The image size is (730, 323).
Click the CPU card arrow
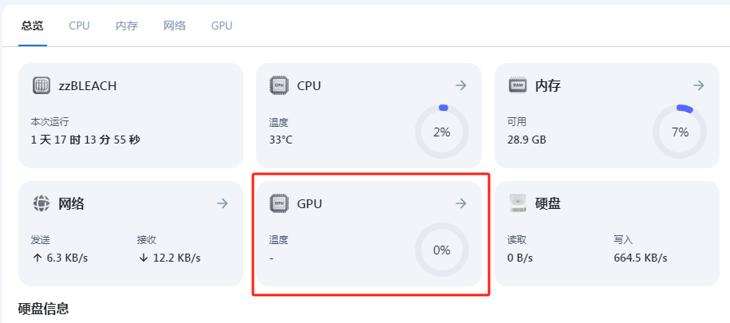461,85
